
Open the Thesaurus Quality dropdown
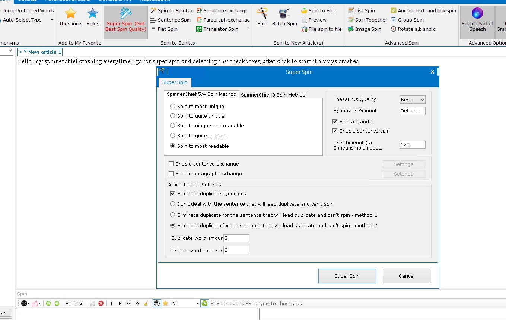pos(412,99)
